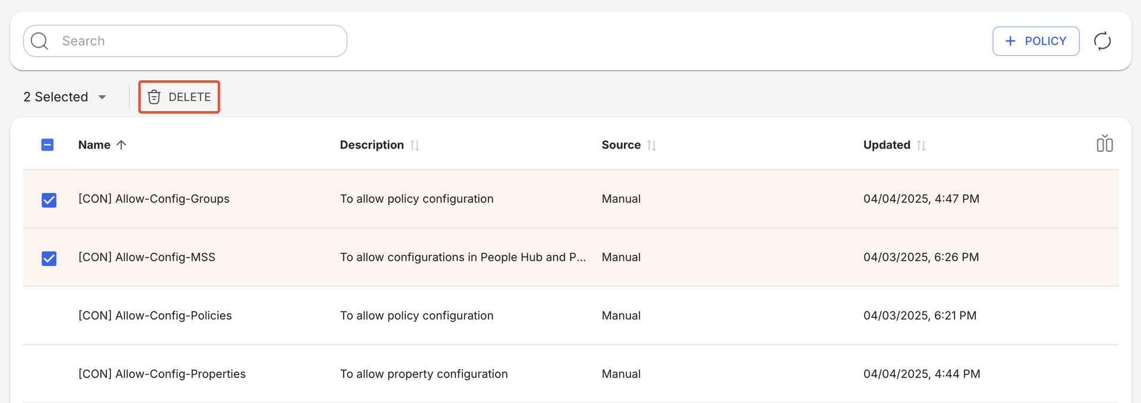Click the Updated sort icon

[x=921, y=145]
